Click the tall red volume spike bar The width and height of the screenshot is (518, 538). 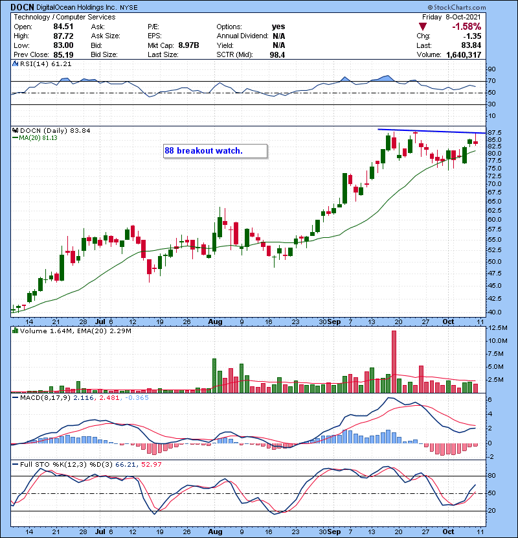(x=394, y=362)
